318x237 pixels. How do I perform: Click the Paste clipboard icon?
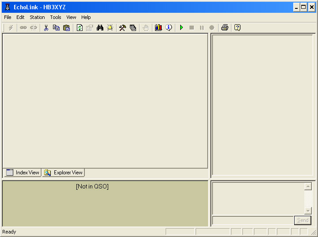coord(66,28)
